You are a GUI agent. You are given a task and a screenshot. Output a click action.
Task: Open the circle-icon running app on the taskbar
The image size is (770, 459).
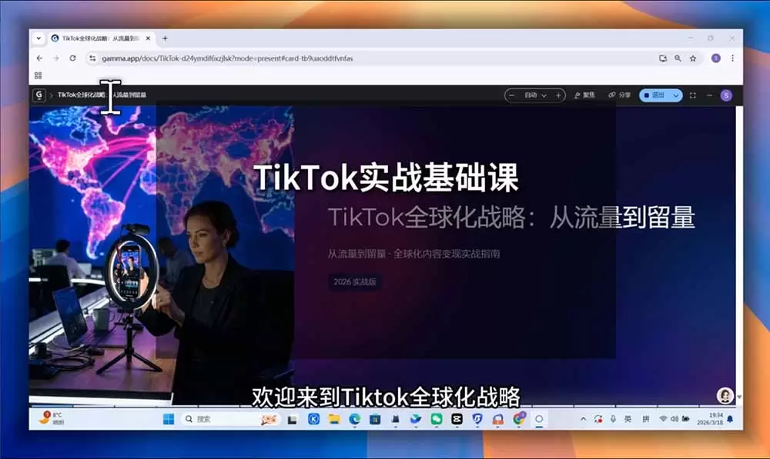click(x=539, y=419)
